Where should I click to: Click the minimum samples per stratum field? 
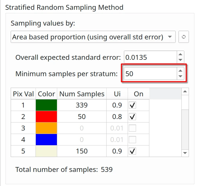150,74
